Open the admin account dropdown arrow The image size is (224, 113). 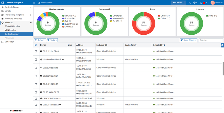coord(222,3)
